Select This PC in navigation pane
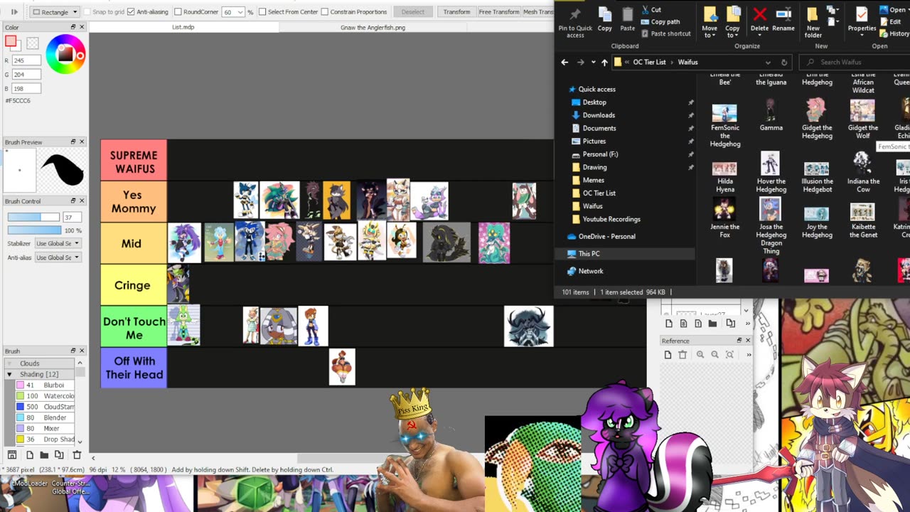 pos(589,254)
